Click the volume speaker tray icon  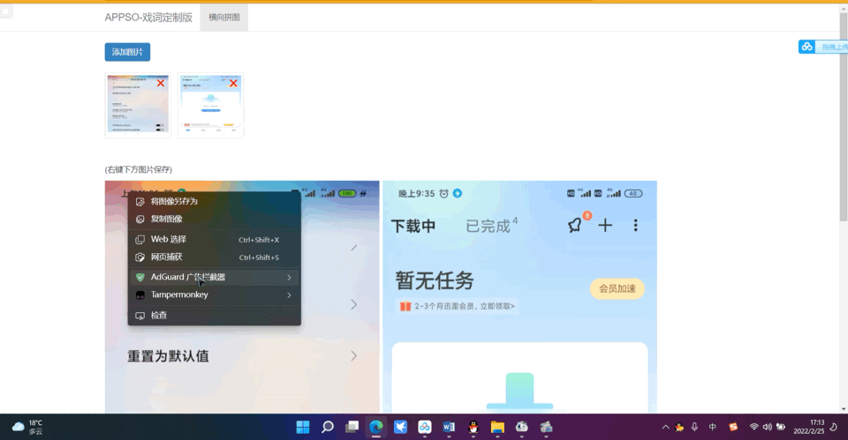point(767,427)
